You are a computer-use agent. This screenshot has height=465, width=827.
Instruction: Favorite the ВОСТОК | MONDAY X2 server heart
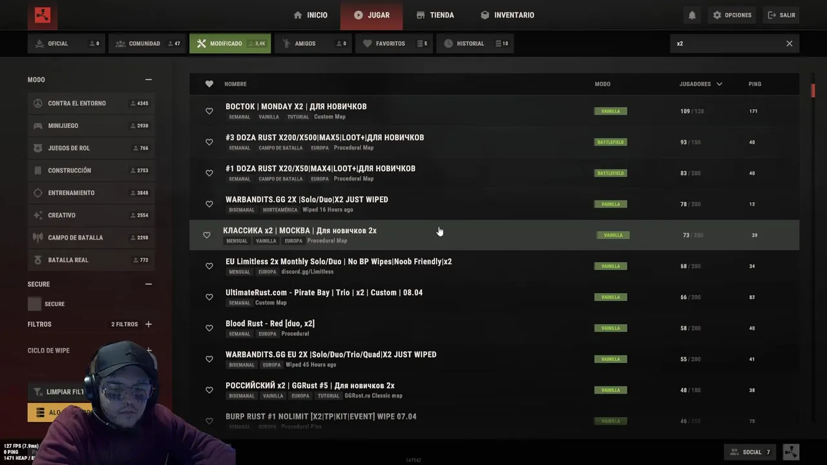point(209,111)
